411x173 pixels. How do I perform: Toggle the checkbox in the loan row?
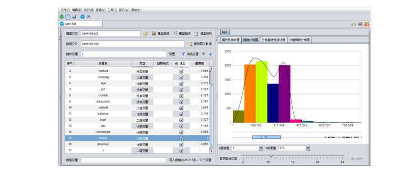181,120
